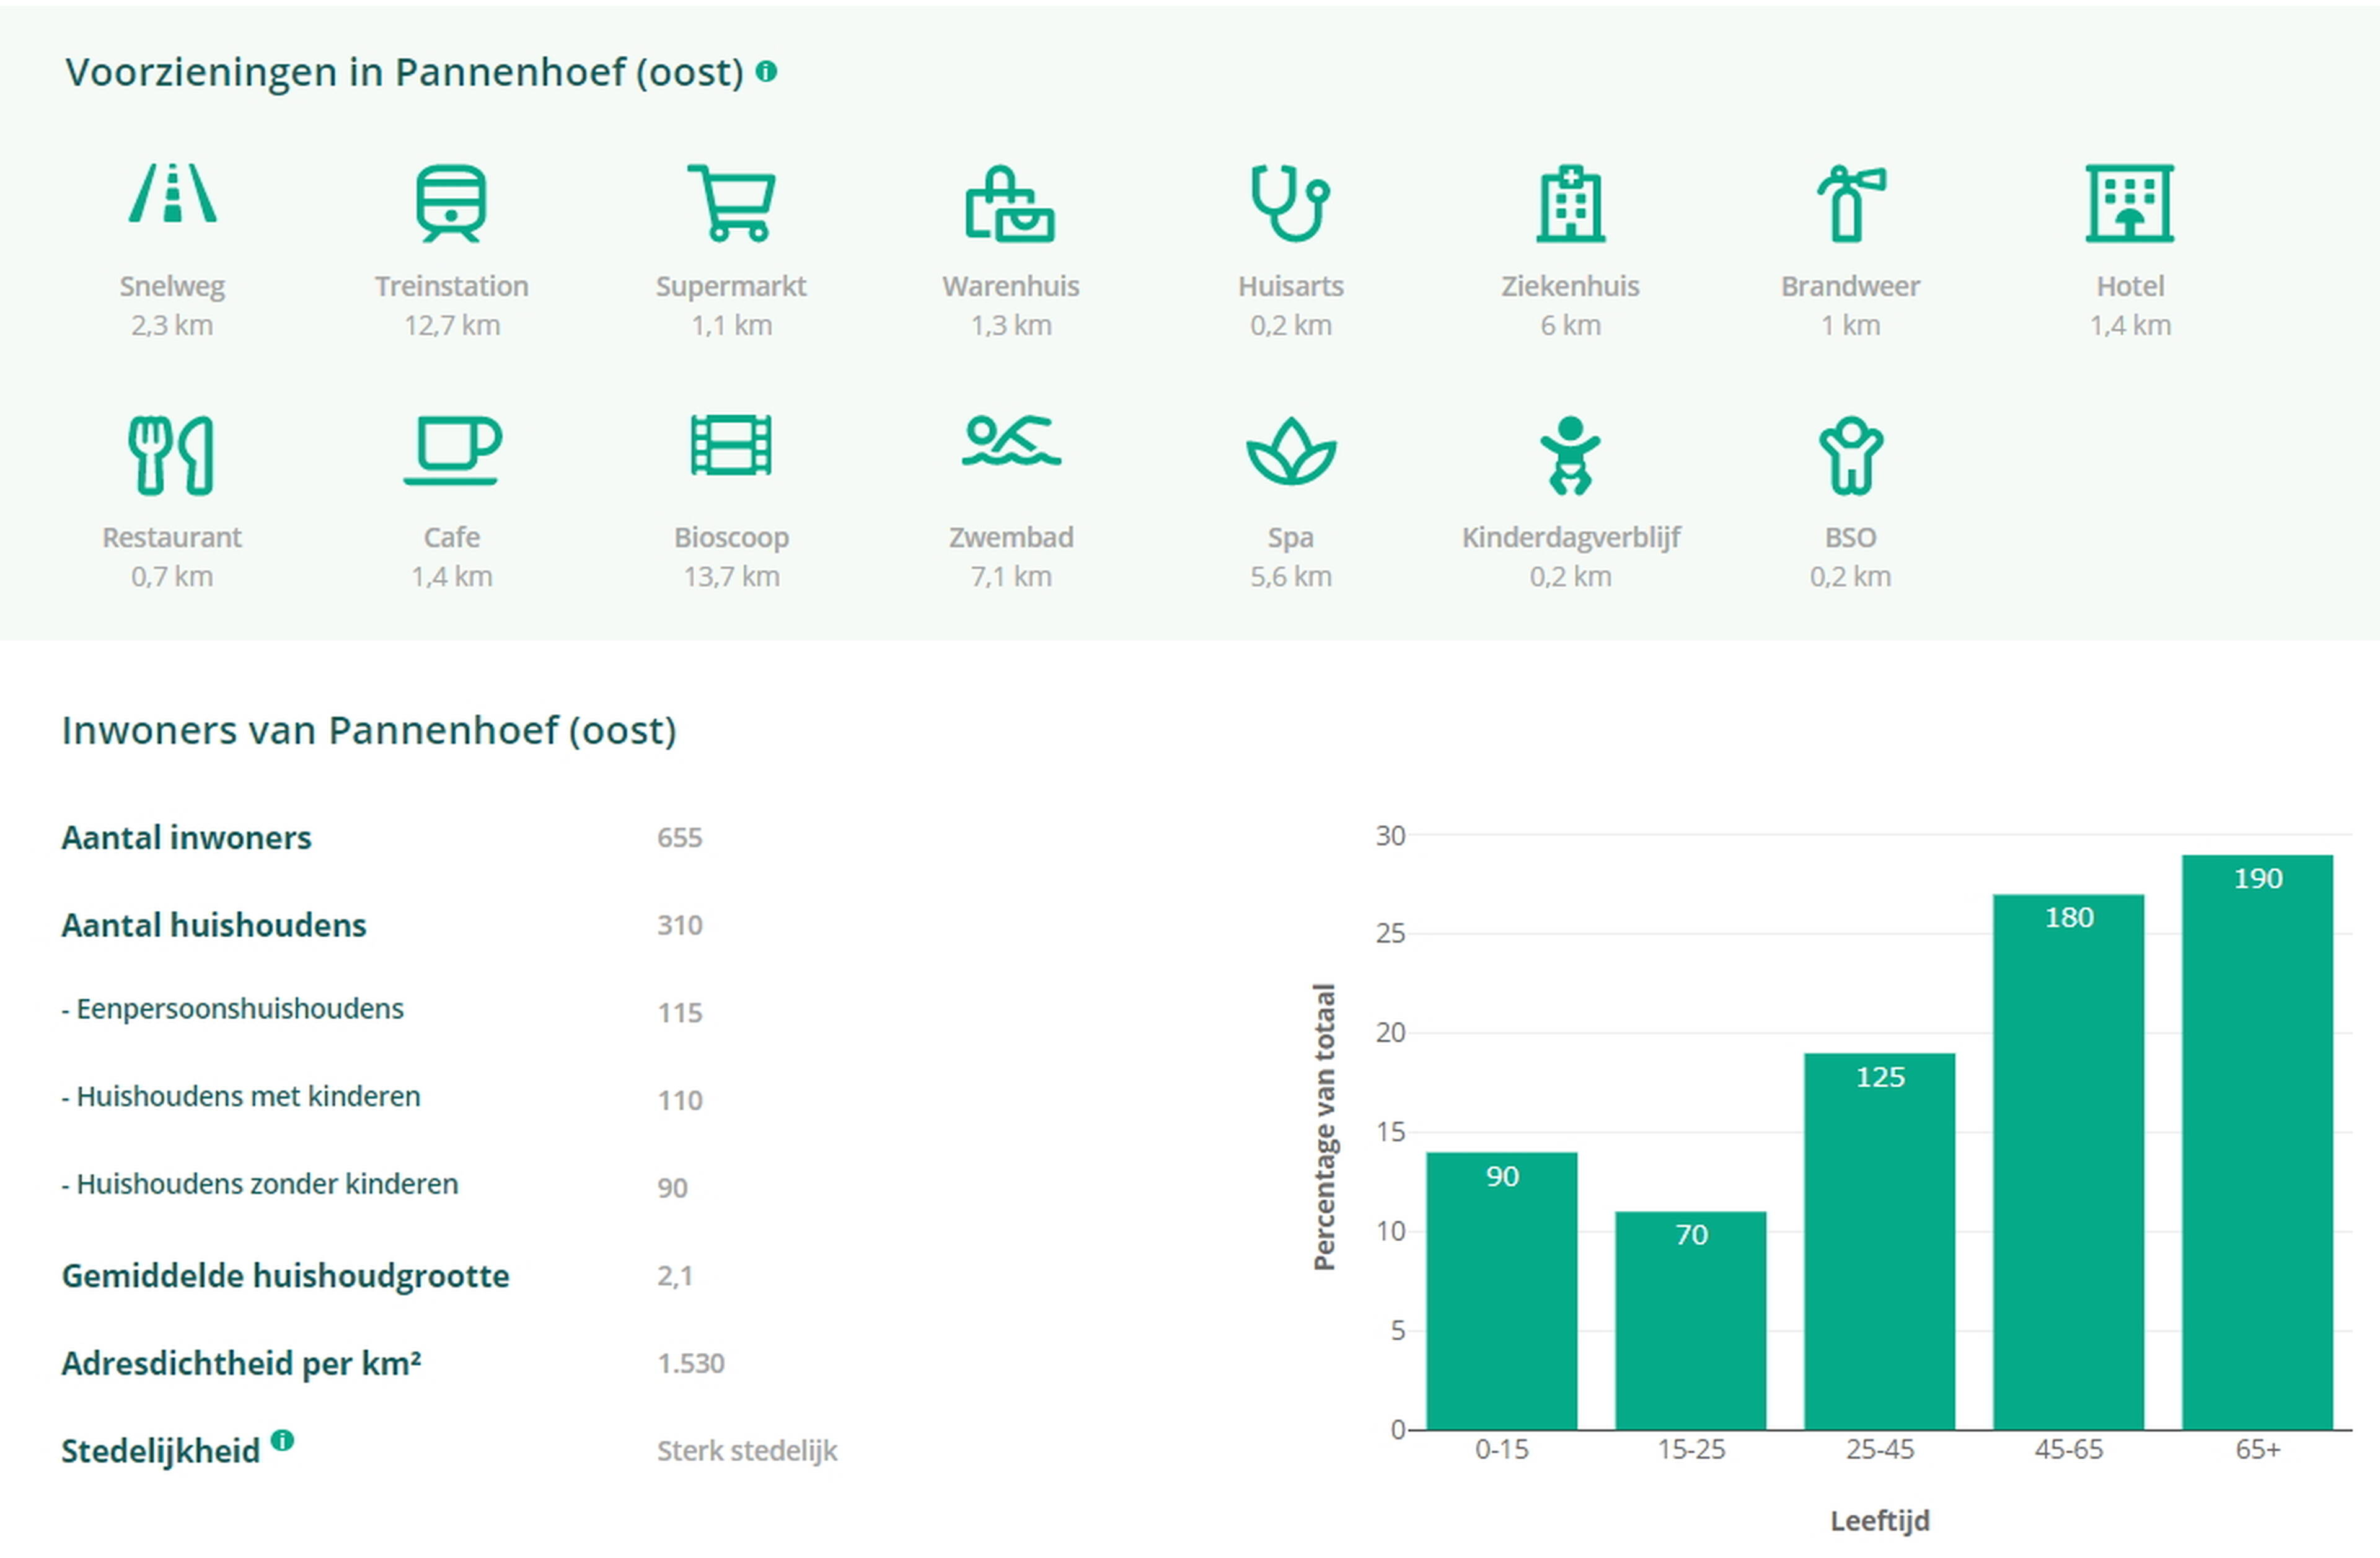Image resolution: width=2380 pixels, height=1558 pixels.
Task: Click the Treinstation train icon
Action: [451, 203]
